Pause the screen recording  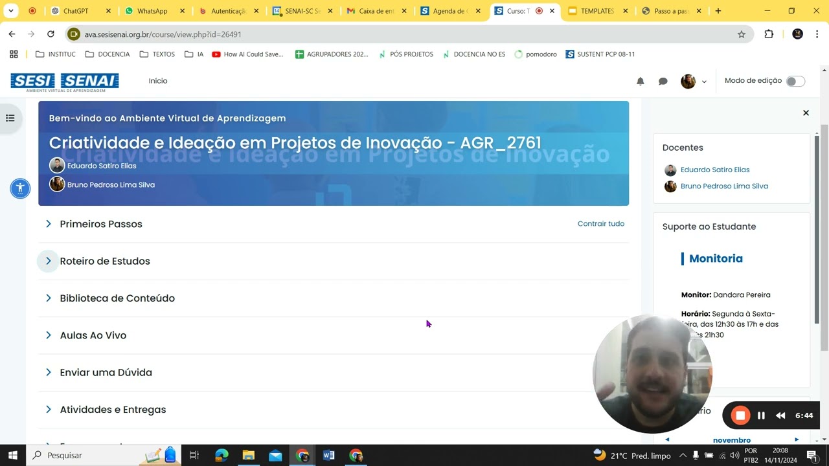coord(762,416)
